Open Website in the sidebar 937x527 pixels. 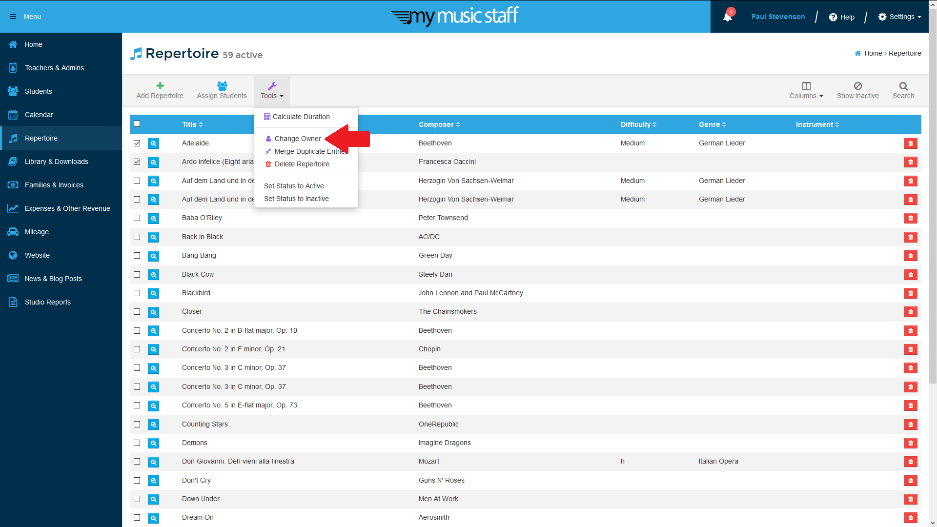61,255
